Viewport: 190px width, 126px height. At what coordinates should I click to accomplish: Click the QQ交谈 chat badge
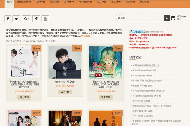[x=135, y=31]
